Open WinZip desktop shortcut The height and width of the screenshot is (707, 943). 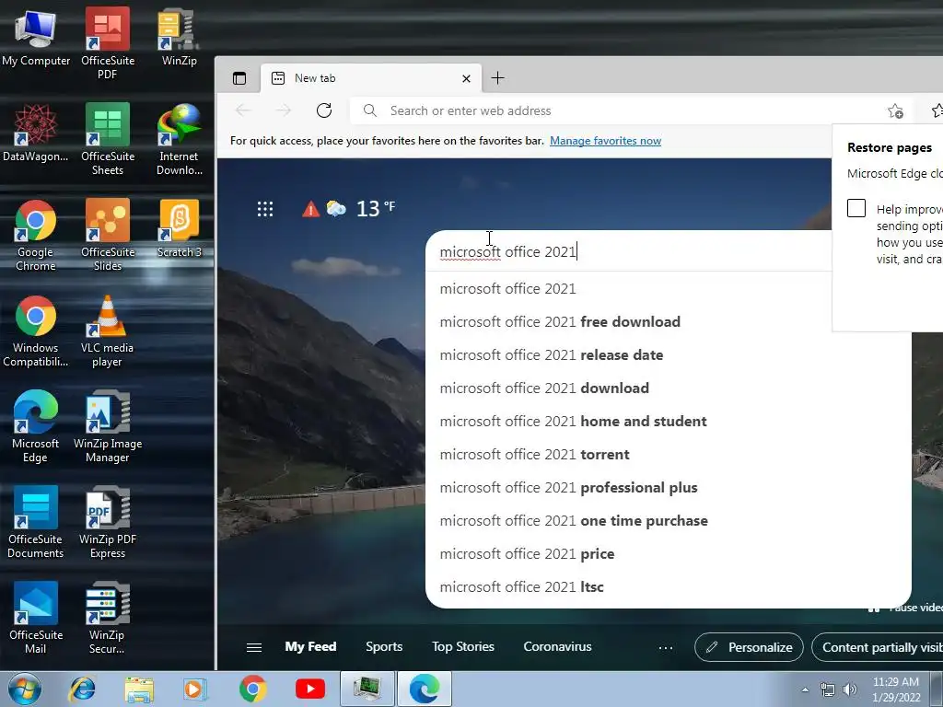[179, 37]
